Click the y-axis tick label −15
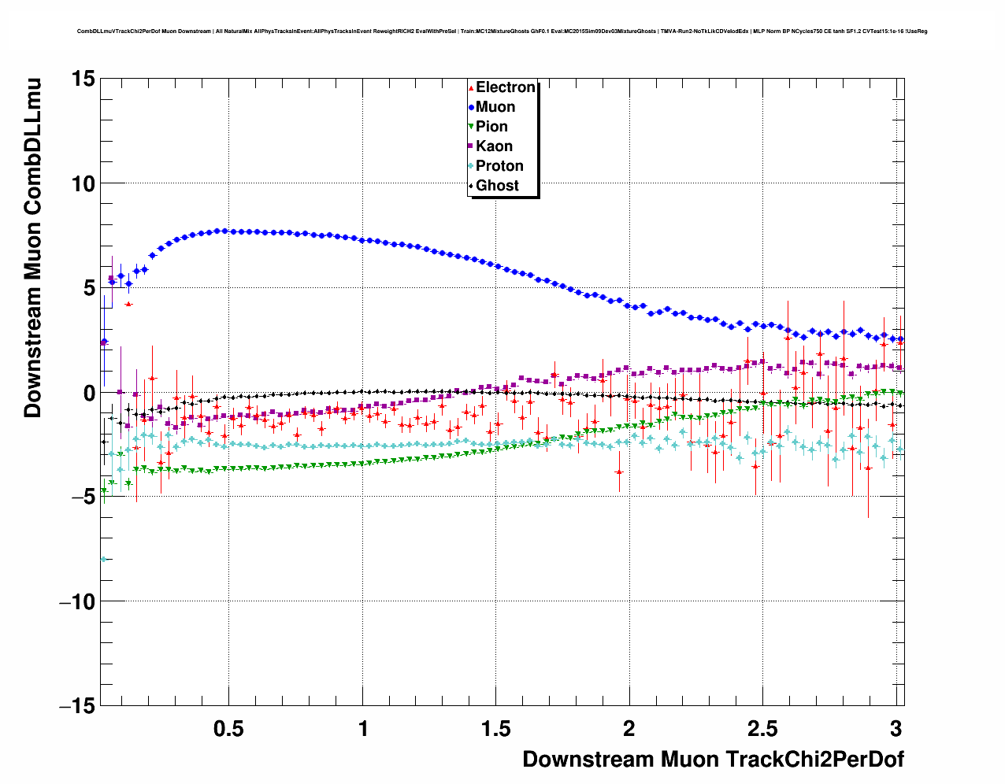Viewport: 1005px width, 784px height. coord(76,706)
